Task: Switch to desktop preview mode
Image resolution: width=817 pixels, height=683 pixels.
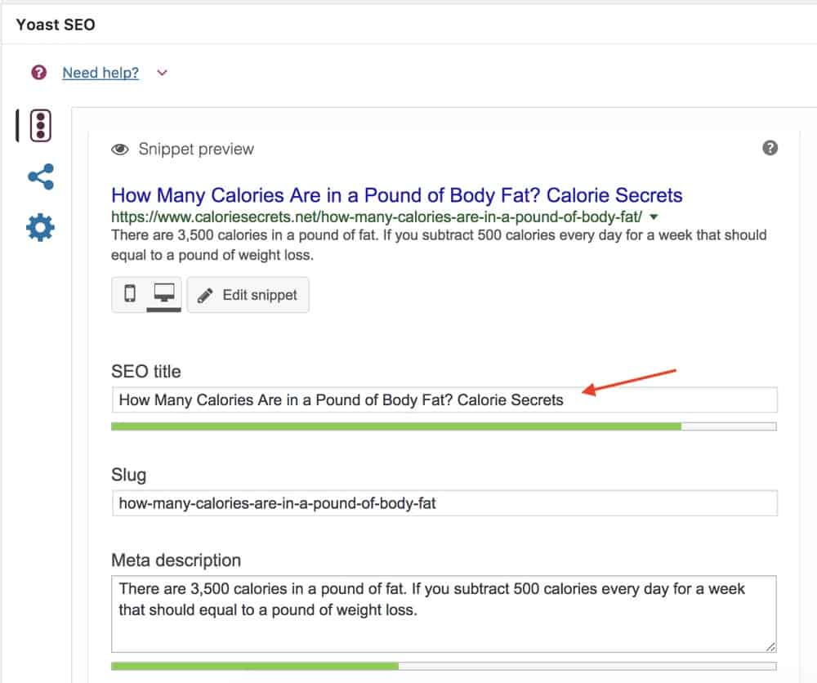Action: tap(164, 294)
